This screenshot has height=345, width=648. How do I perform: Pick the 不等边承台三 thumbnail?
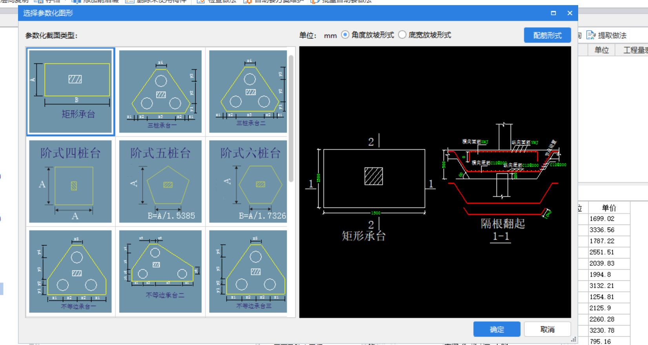click(x=248, y=271)
